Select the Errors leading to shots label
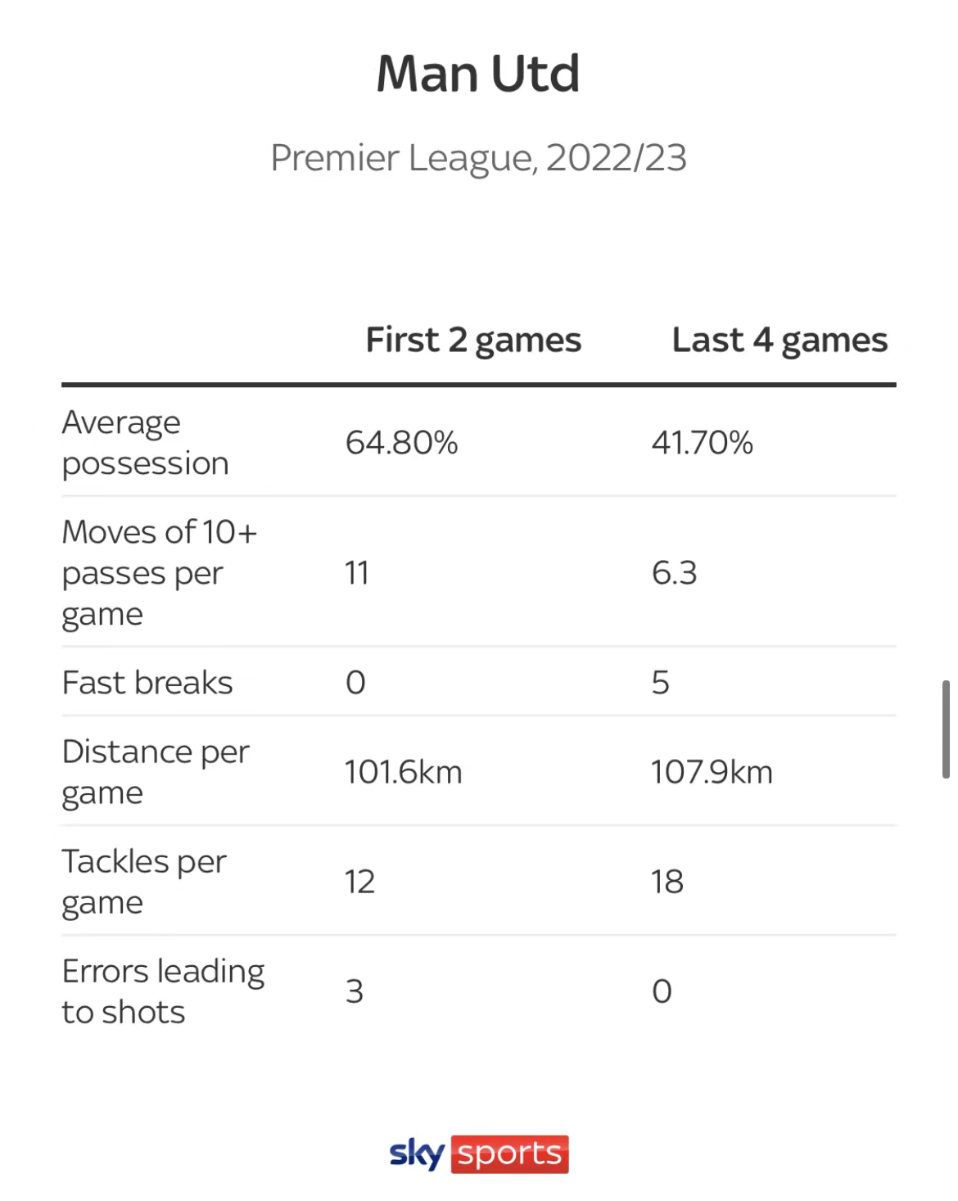Viewport: 958px width, 1201px height. (163, 991)
